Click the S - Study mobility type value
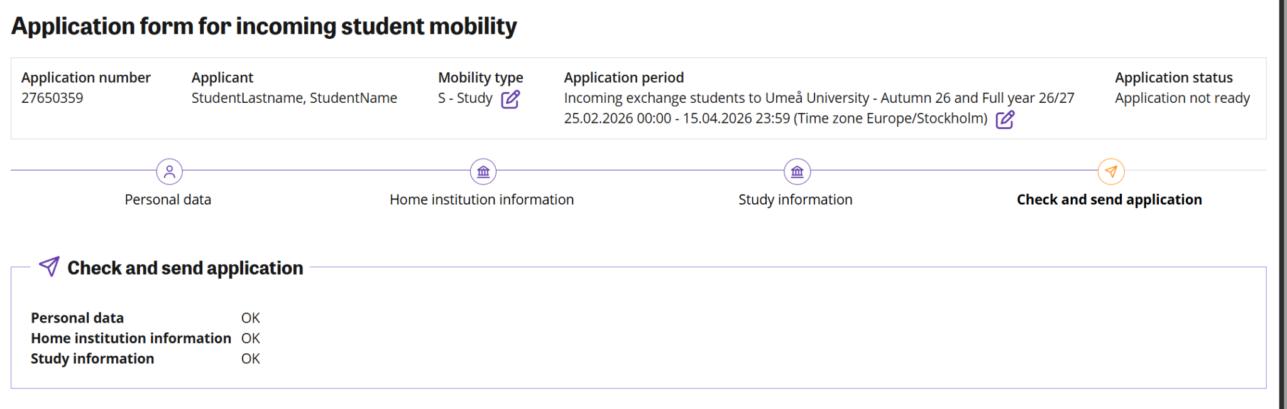Image resolution: width=1287 pixels, height=409 pixels. [x=465, y=98]
